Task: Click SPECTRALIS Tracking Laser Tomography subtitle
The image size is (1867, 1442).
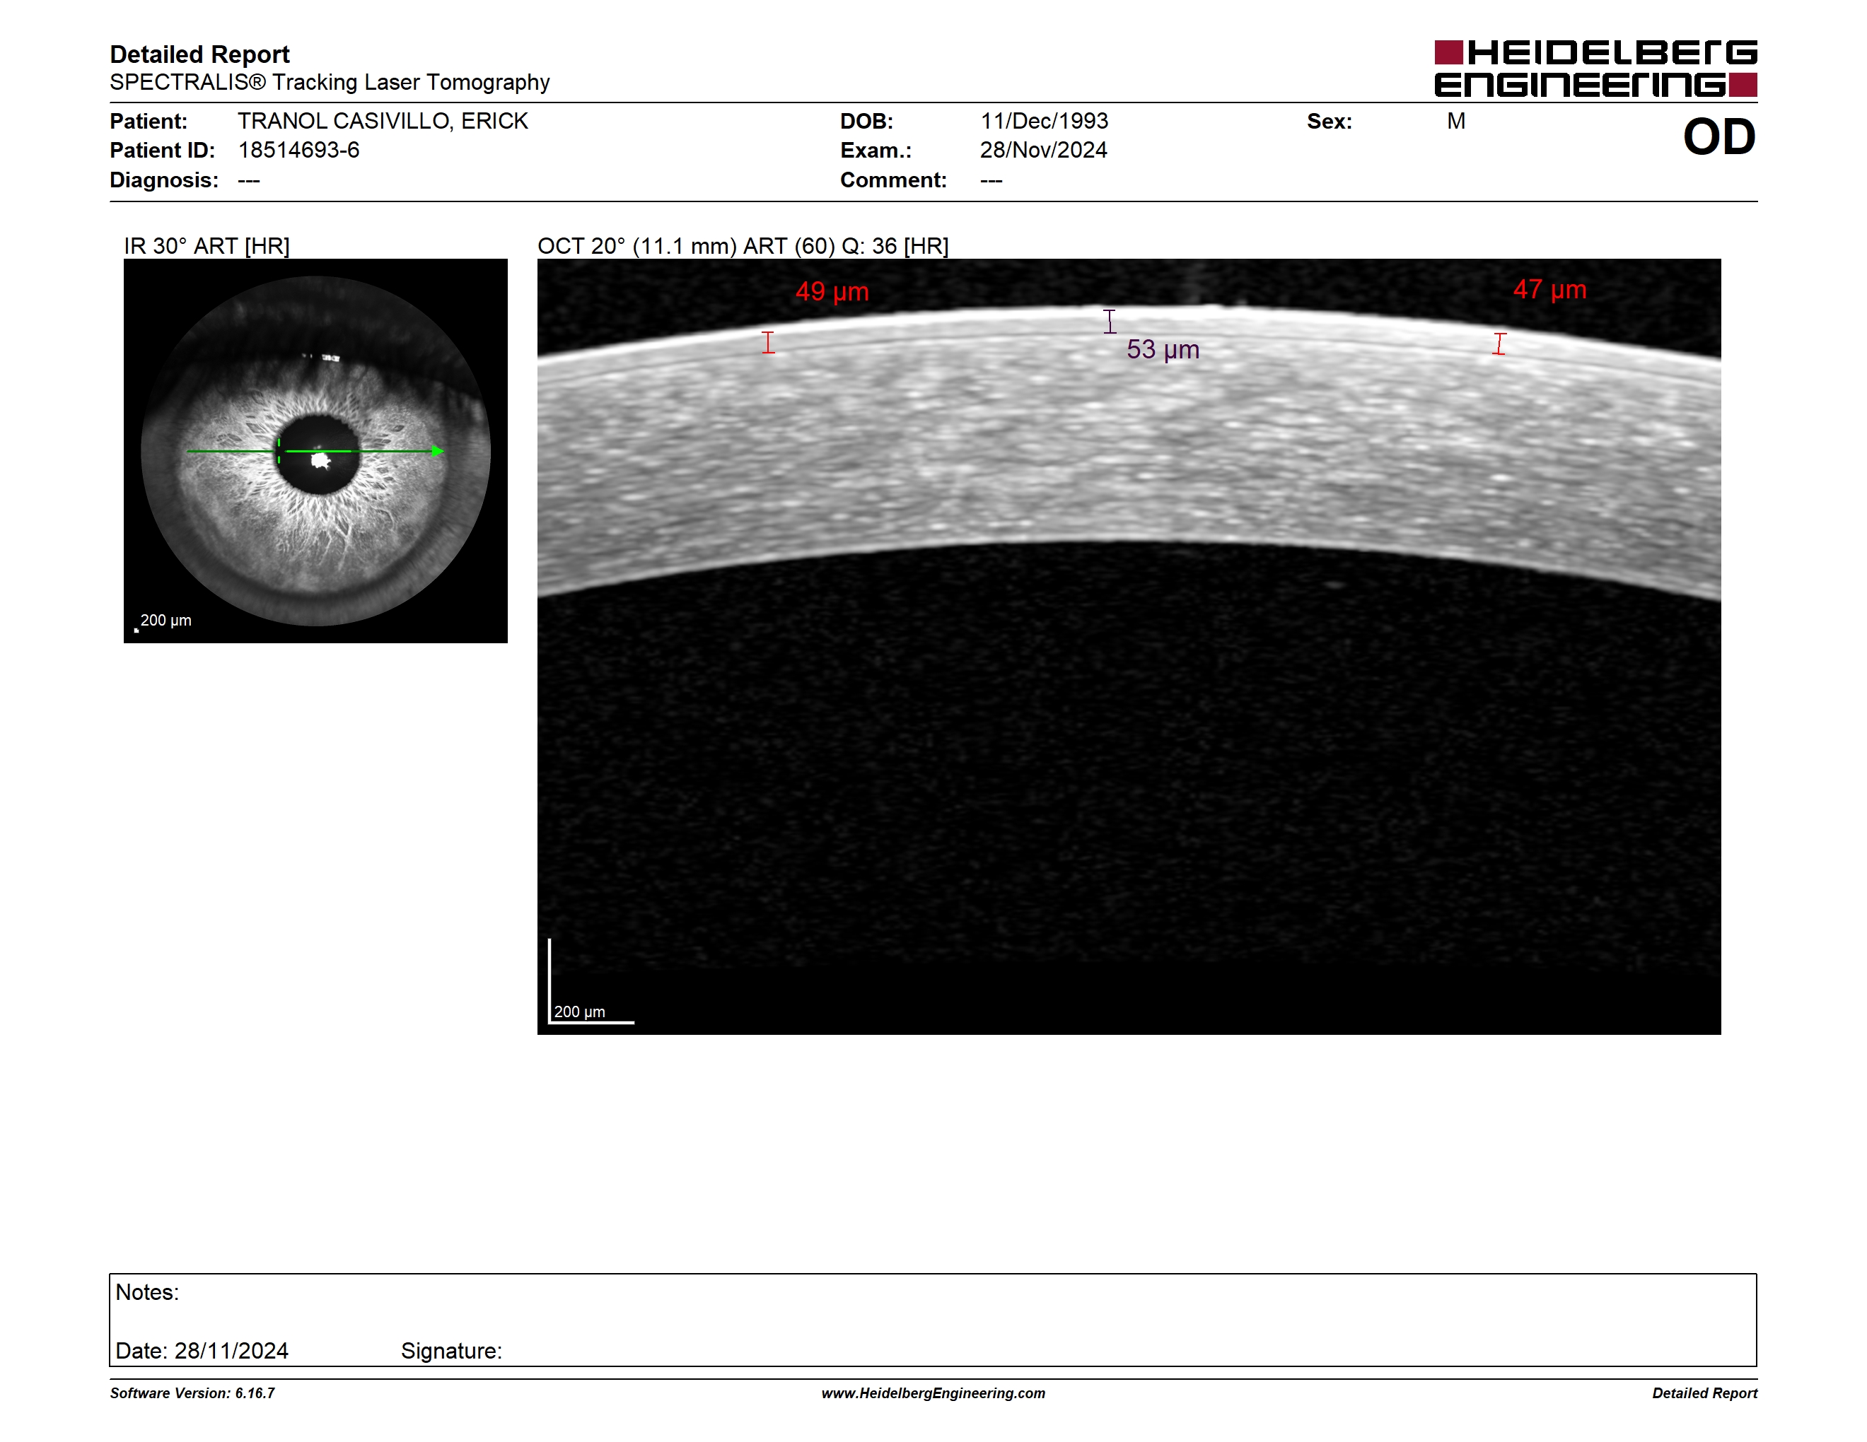Action: click(x=329, y=83)
